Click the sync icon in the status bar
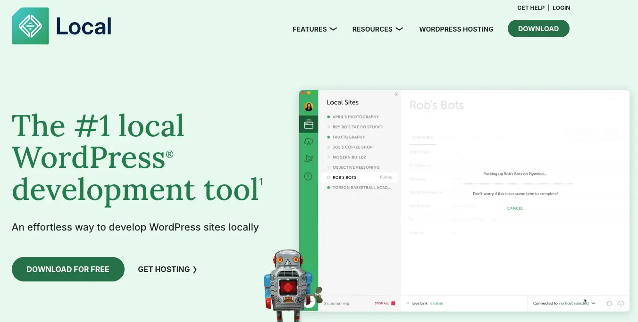The height and width of the screenshot is (322, 638). [x=608, y=304]
